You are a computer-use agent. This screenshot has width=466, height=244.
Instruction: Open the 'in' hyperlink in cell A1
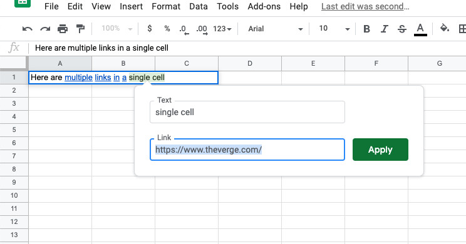[116, 78]
